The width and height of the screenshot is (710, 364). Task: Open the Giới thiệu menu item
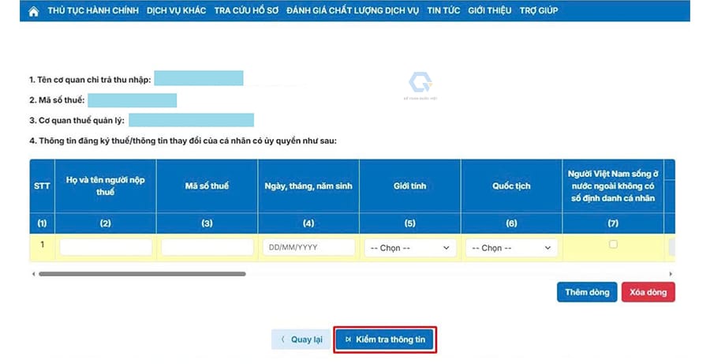click(489, 11)
